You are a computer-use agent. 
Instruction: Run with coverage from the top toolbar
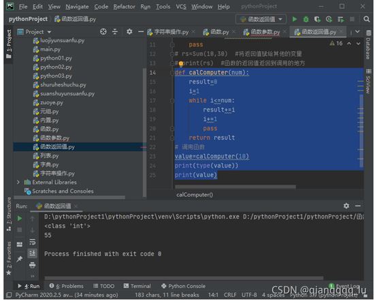(x=317, y=19)
